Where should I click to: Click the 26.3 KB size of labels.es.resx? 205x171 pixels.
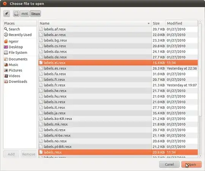(159, 68)
